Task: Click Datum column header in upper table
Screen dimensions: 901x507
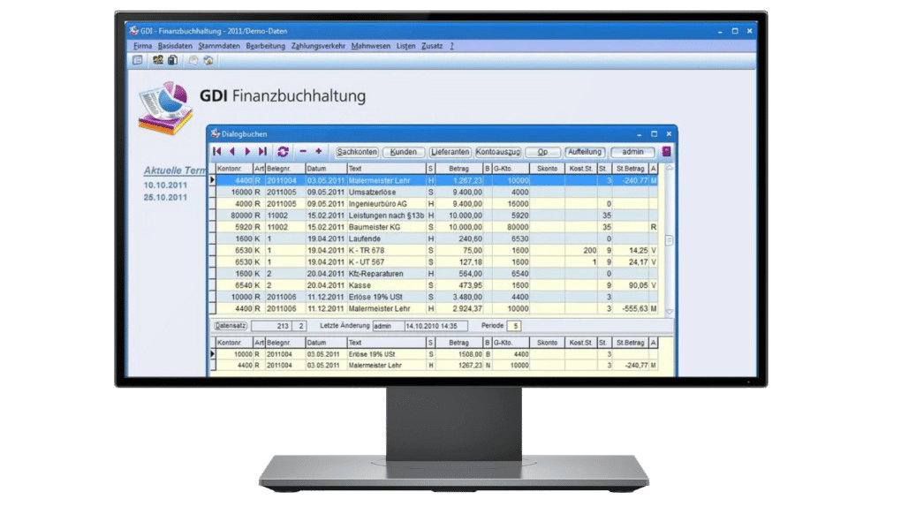Action: (x=326, y=169)
